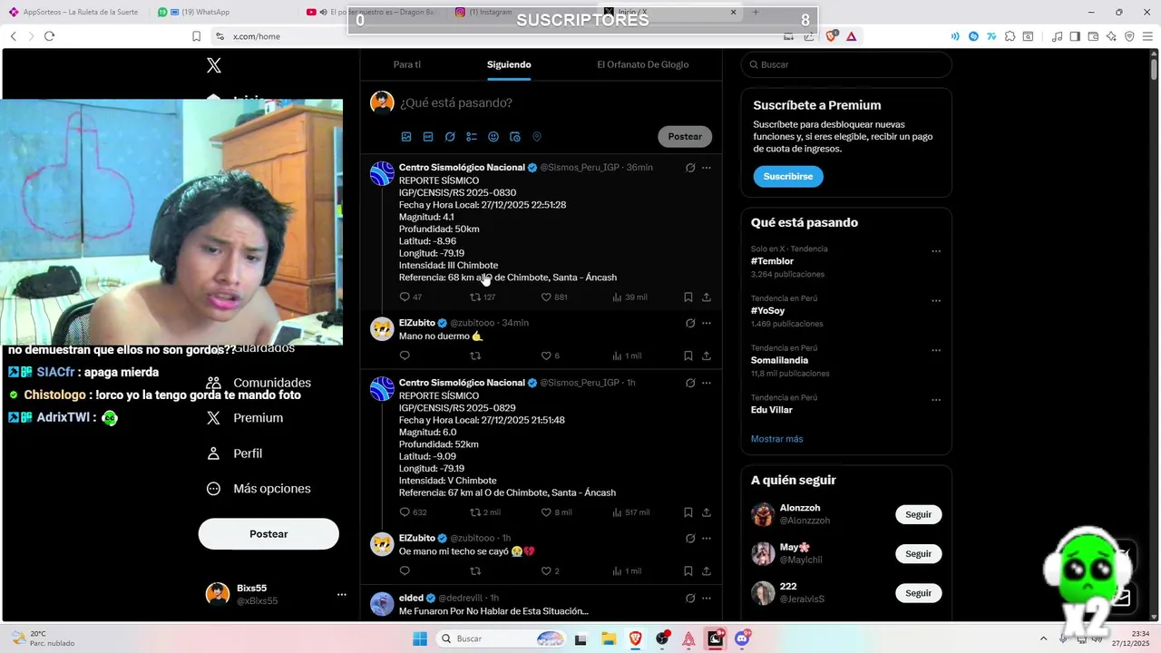This screenshot has width=1161, height=653.
Task: Reload the page in the browser toolbar
Action: (x=49, y=36)
